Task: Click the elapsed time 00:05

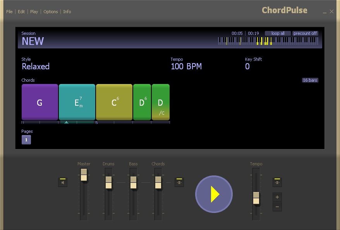Action: click(x=237, y=33)
